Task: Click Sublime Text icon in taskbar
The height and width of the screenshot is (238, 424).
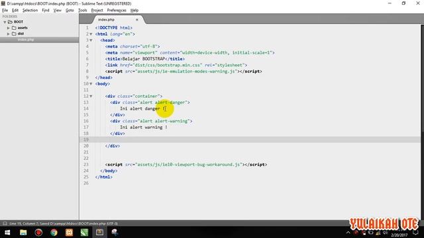Action: pos(99,232)
